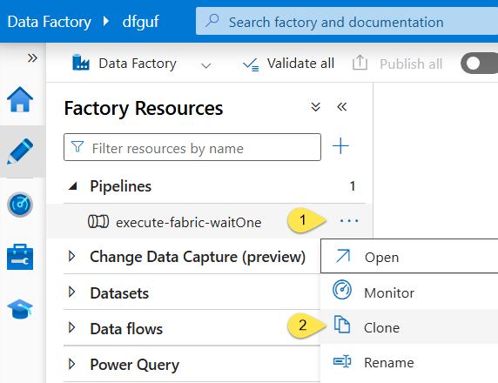
Task: Open actions ellipsis for execute-fabric-waitOne
Action: click(349, 221)
